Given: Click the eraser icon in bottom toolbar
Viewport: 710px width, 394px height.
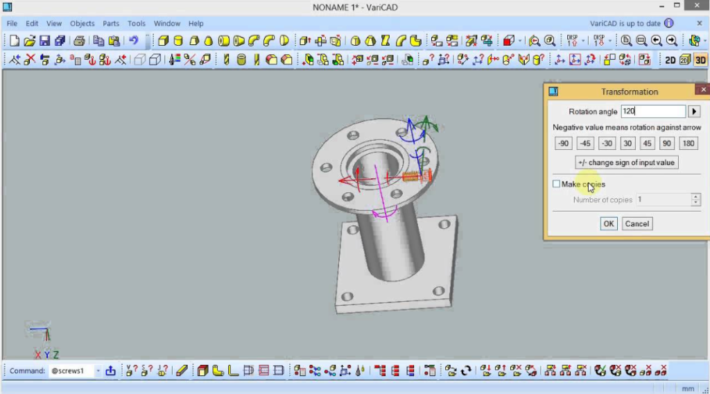Looking at the screenshot, I should [182, 371].
